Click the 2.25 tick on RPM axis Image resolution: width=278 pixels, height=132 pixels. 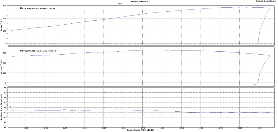coord(26,128)
